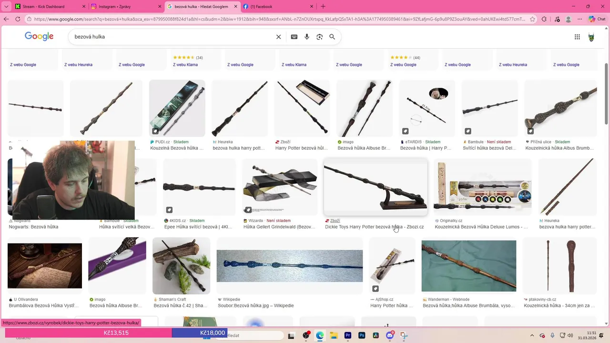Switch to the Stream - Kick Dashboard tab
This screenshot has height=343, width=610.
click(50, 7)
